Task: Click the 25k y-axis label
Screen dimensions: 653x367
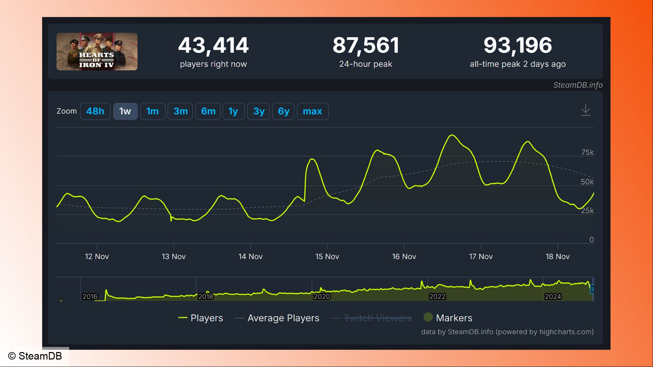Action: tap(587, 211)
